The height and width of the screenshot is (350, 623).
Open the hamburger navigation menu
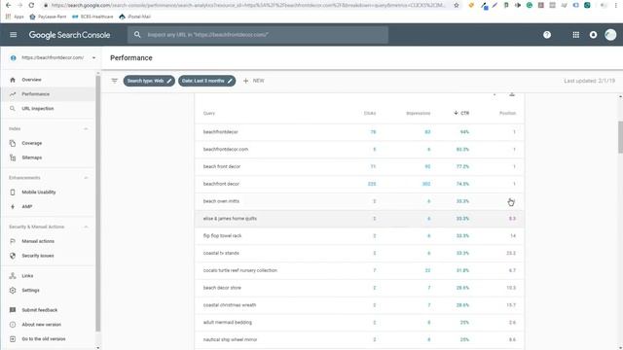pos(13,35)
